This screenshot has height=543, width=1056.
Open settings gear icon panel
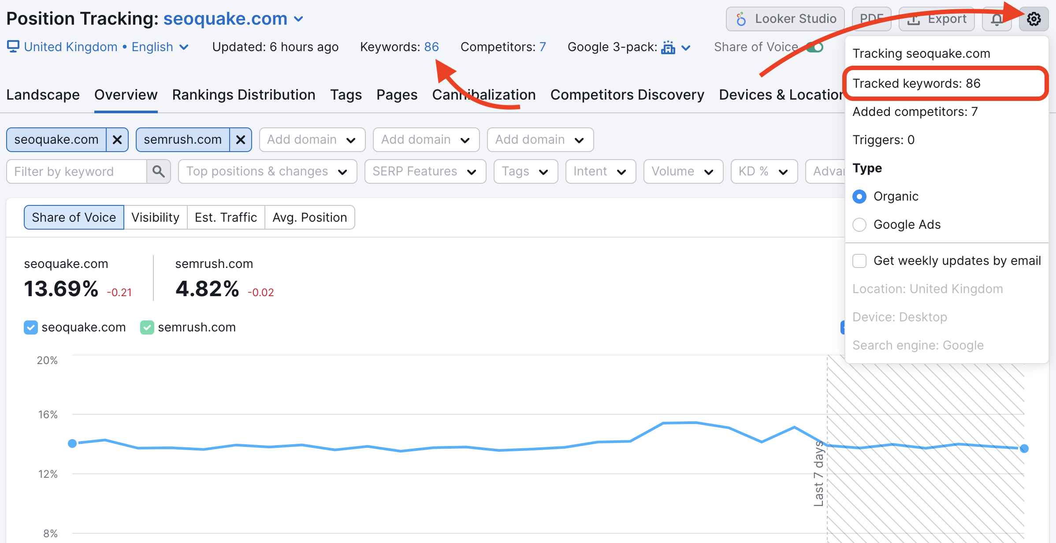(x=1037, y=19)
